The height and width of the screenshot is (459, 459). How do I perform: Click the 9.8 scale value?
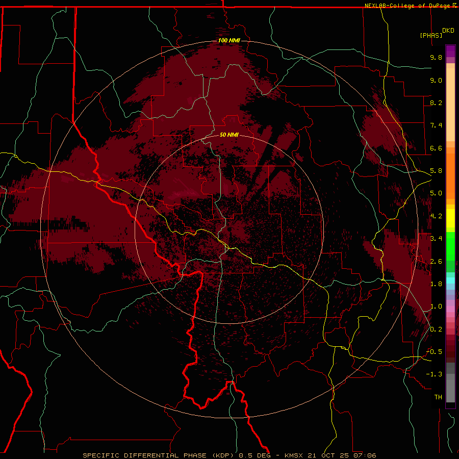coord(436,57)
